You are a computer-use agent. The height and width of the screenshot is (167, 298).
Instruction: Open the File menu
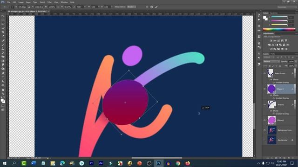[8, 2]
